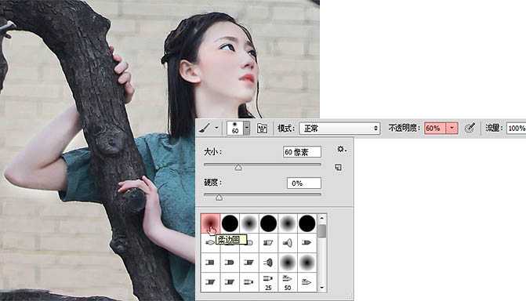Select the brush tip preset labeled 50
The image size is (526, 301).
pos(288,282)
